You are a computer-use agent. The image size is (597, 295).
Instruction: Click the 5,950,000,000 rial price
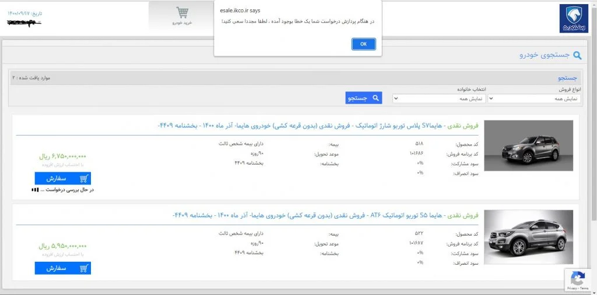[x=62, y=246]
